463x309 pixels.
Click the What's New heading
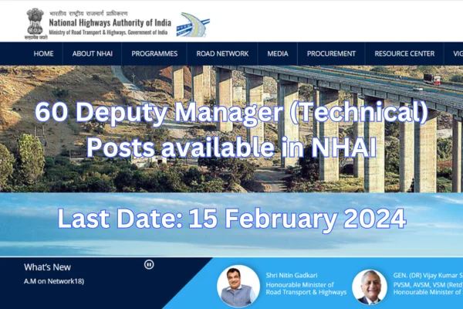tap(47, 267)
